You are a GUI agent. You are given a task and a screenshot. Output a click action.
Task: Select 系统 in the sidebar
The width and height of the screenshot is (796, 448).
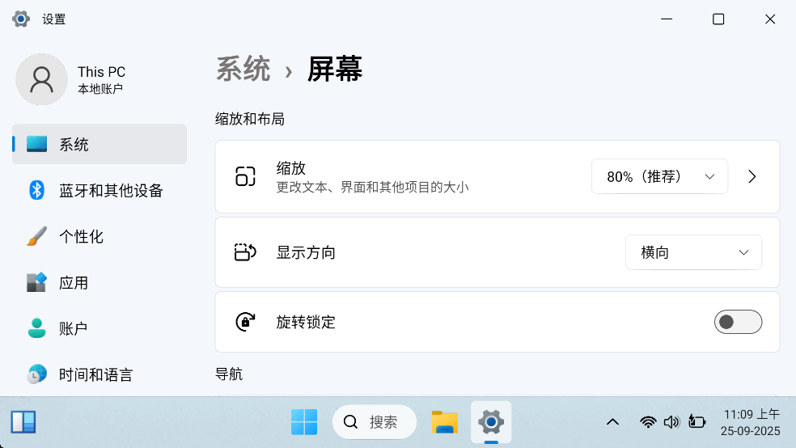[x=99, y=144]
